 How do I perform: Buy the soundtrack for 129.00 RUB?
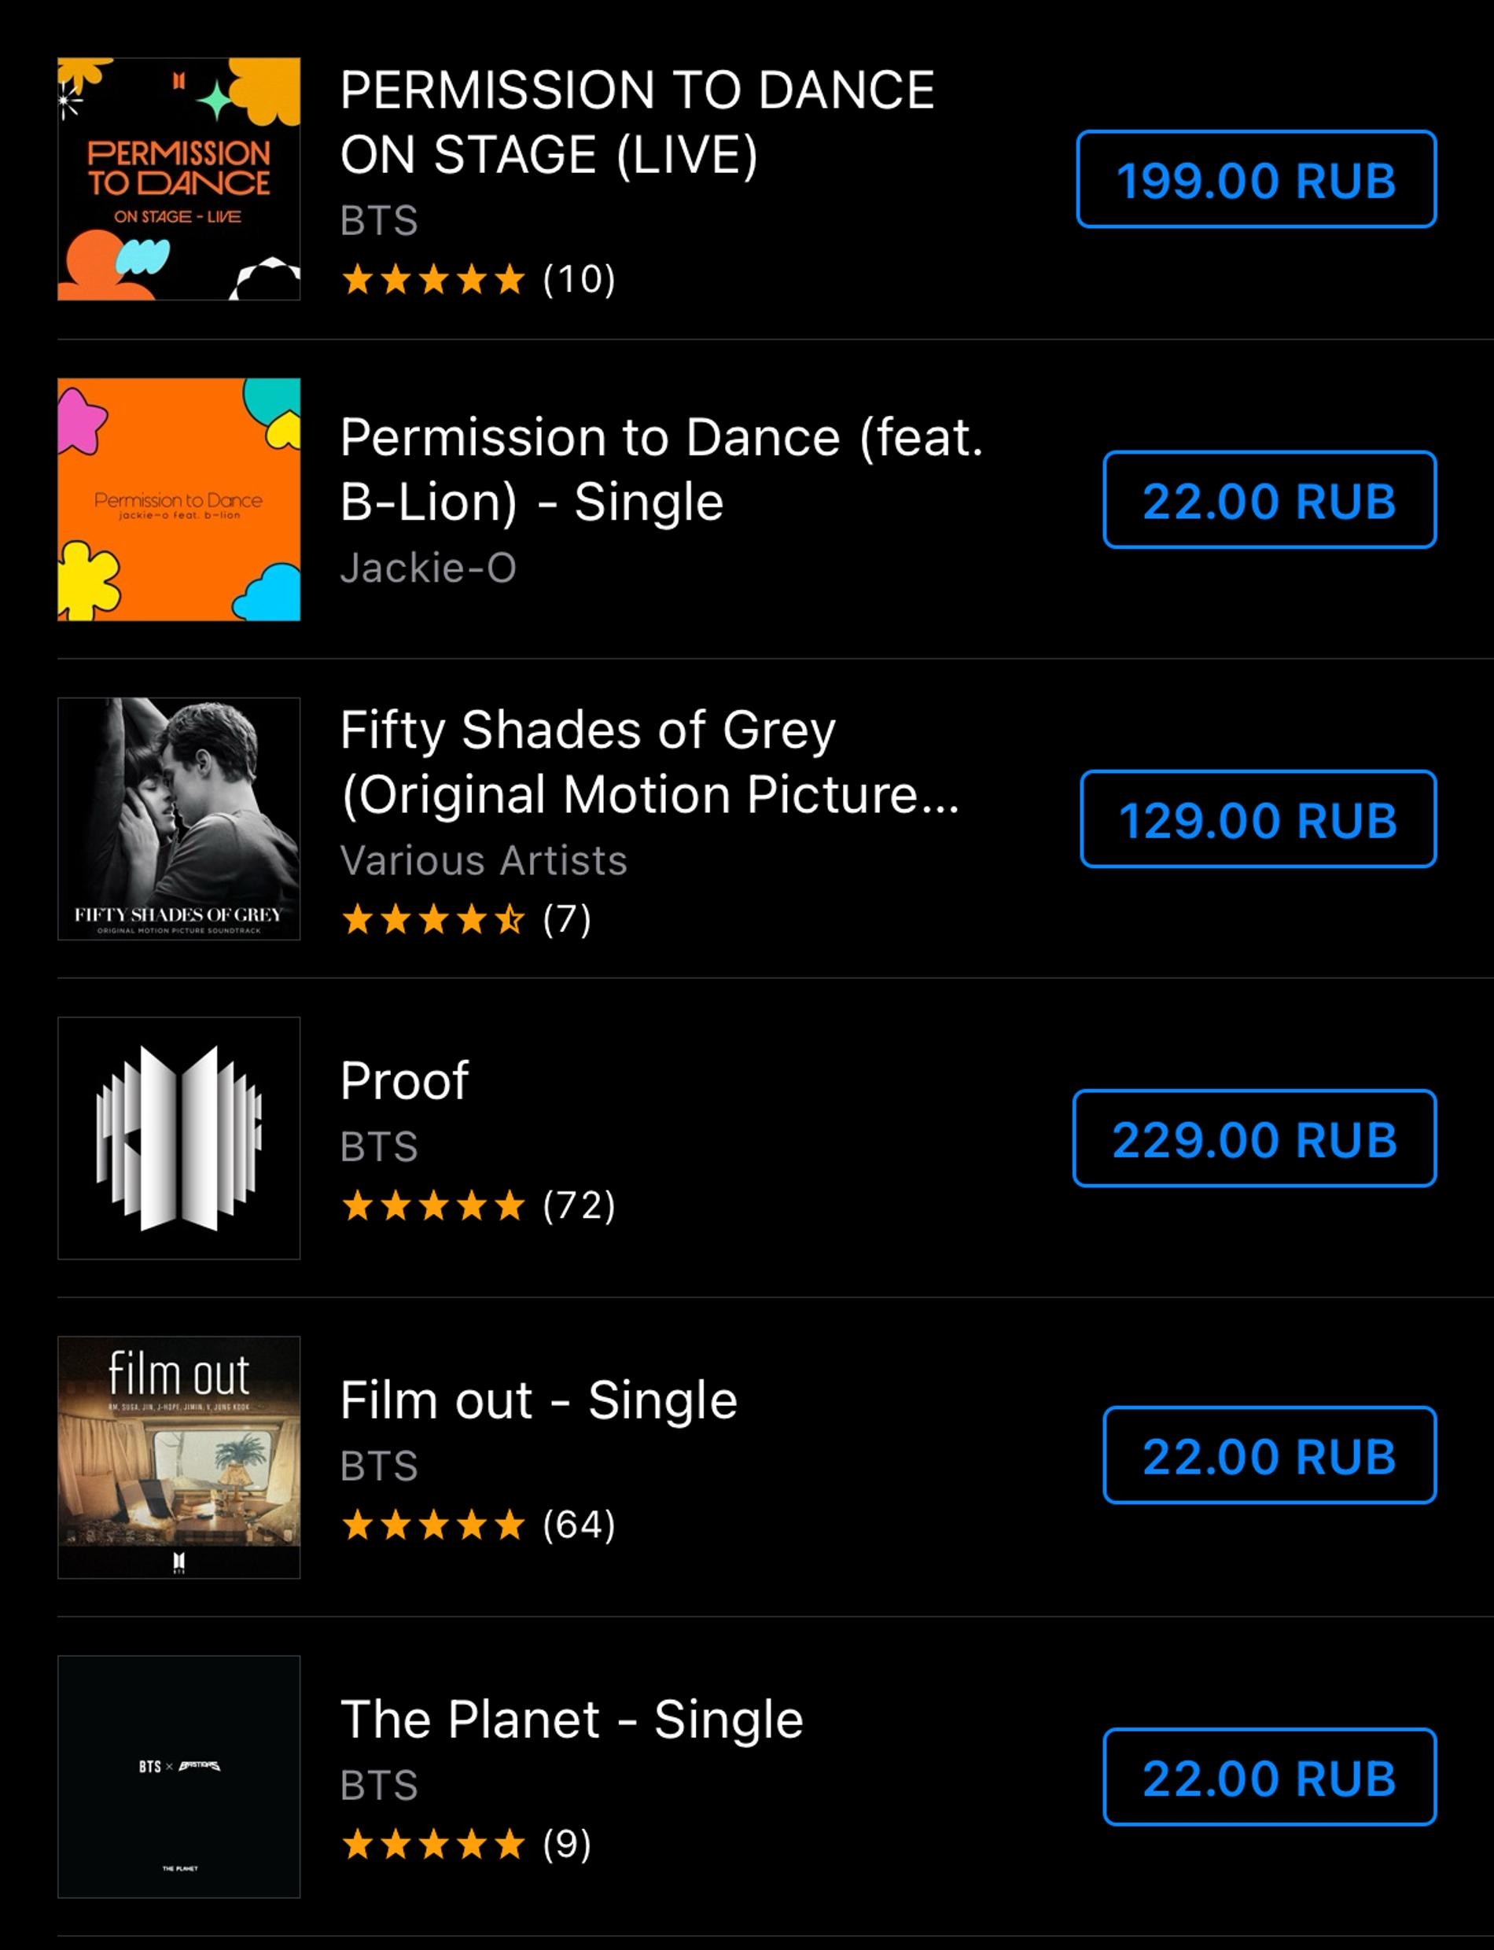click(x=1257, y=819)
